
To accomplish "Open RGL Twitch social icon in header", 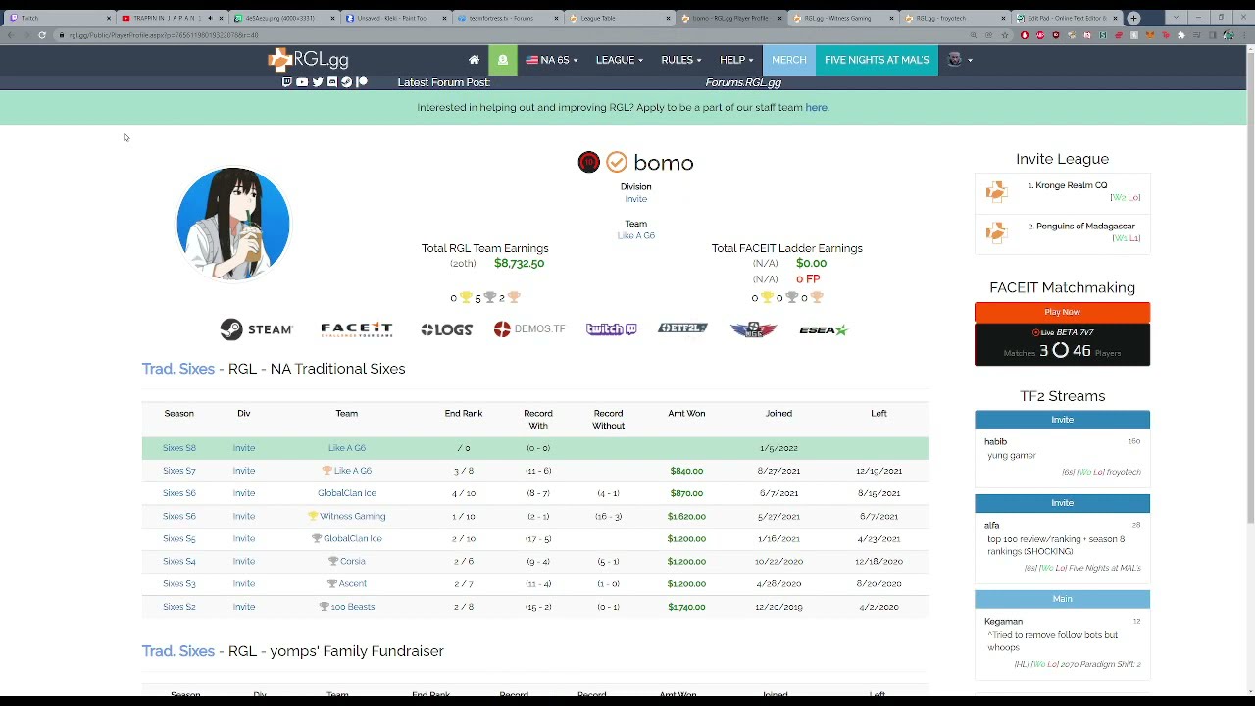I will tap(287, 82).
